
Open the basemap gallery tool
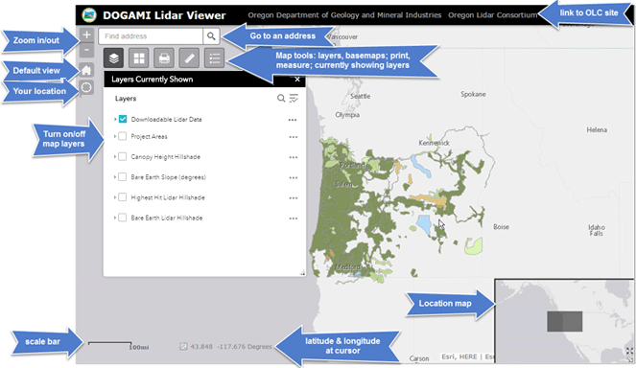coord(139,58)
